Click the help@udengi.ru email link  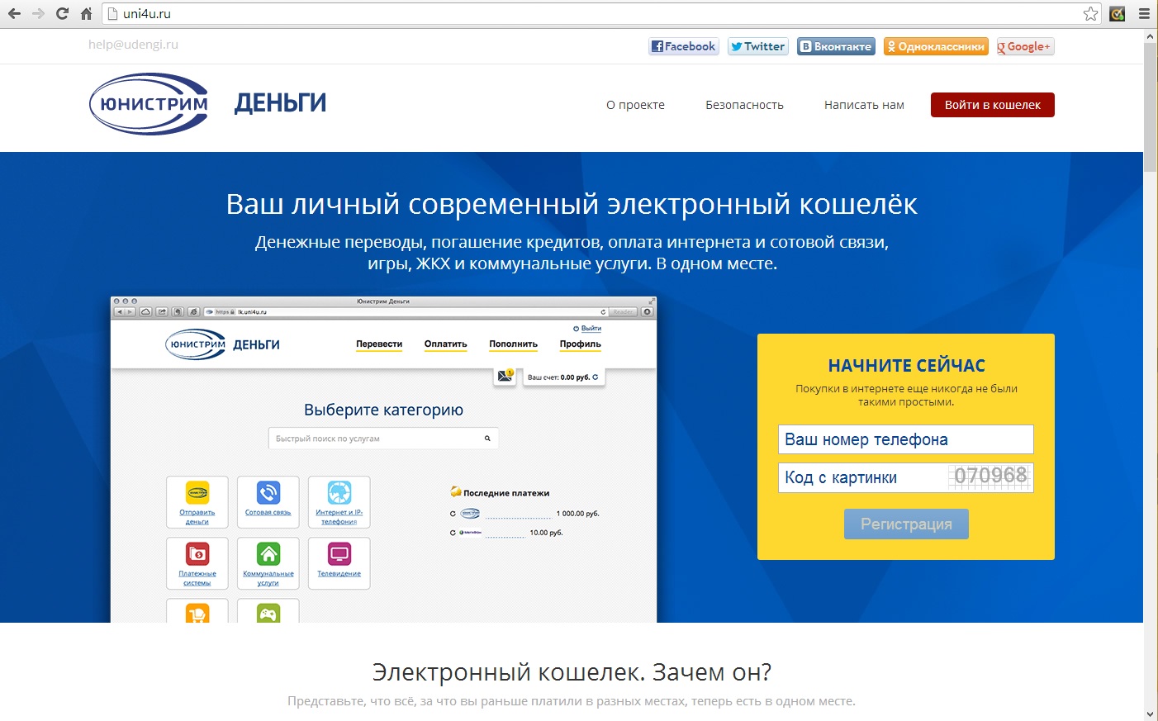pos(133,45)
